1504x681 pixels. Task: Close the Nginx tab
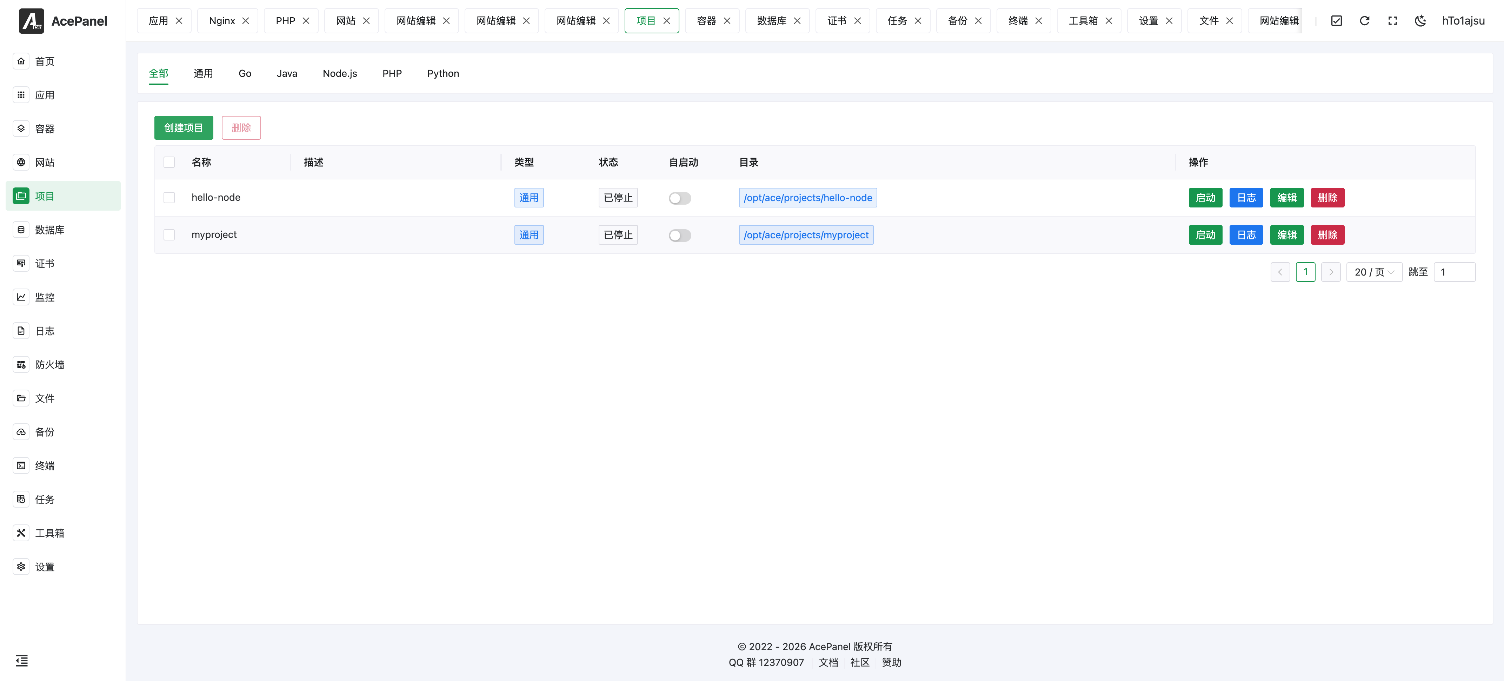pos(246,21)
